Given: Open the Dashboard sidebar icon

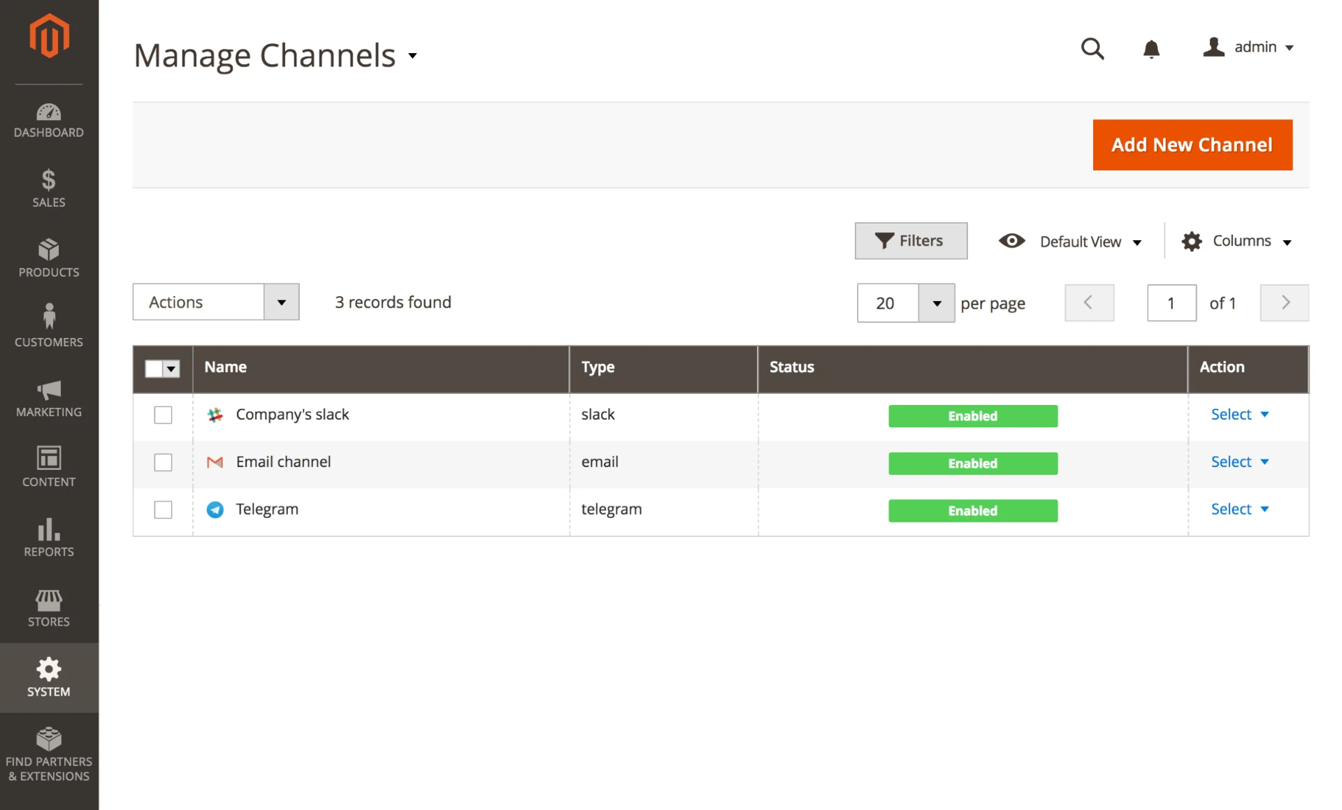Looking at the screenshot, I should tap(49, 112).
